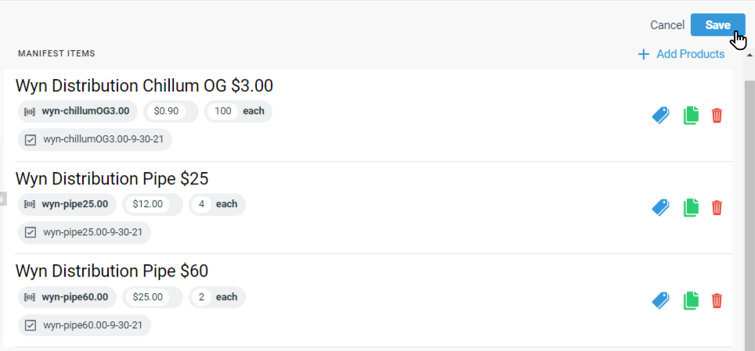This screenshot has height=351, width=755.
Task: Click the $12.00 price field
Action: point(148,204)
